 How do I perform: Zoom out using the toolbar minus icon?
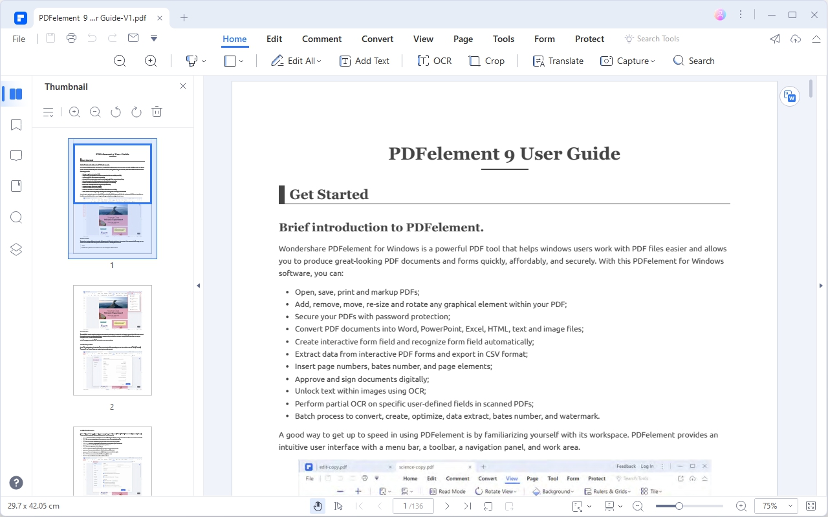click(120, 61)
